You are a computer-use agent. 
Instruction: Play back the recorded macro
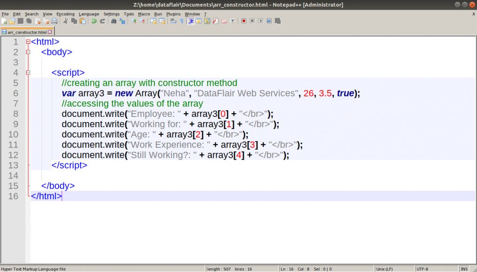click(x=261, y=21)
